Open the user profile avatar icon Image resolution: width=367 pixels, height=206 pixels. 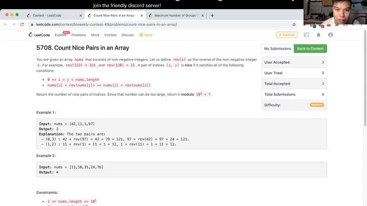click(x=330, y=35)
